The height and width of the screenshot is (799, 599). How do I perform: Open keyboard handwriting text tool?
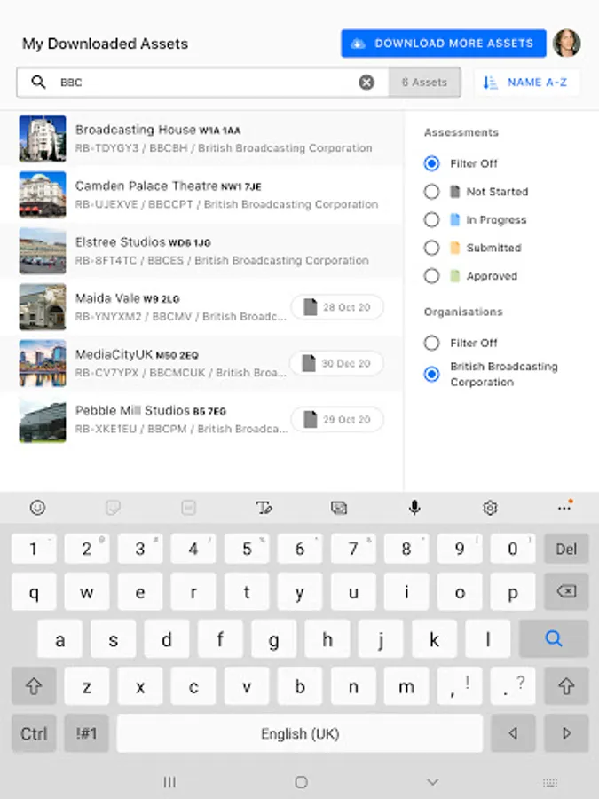click(264, 508)
